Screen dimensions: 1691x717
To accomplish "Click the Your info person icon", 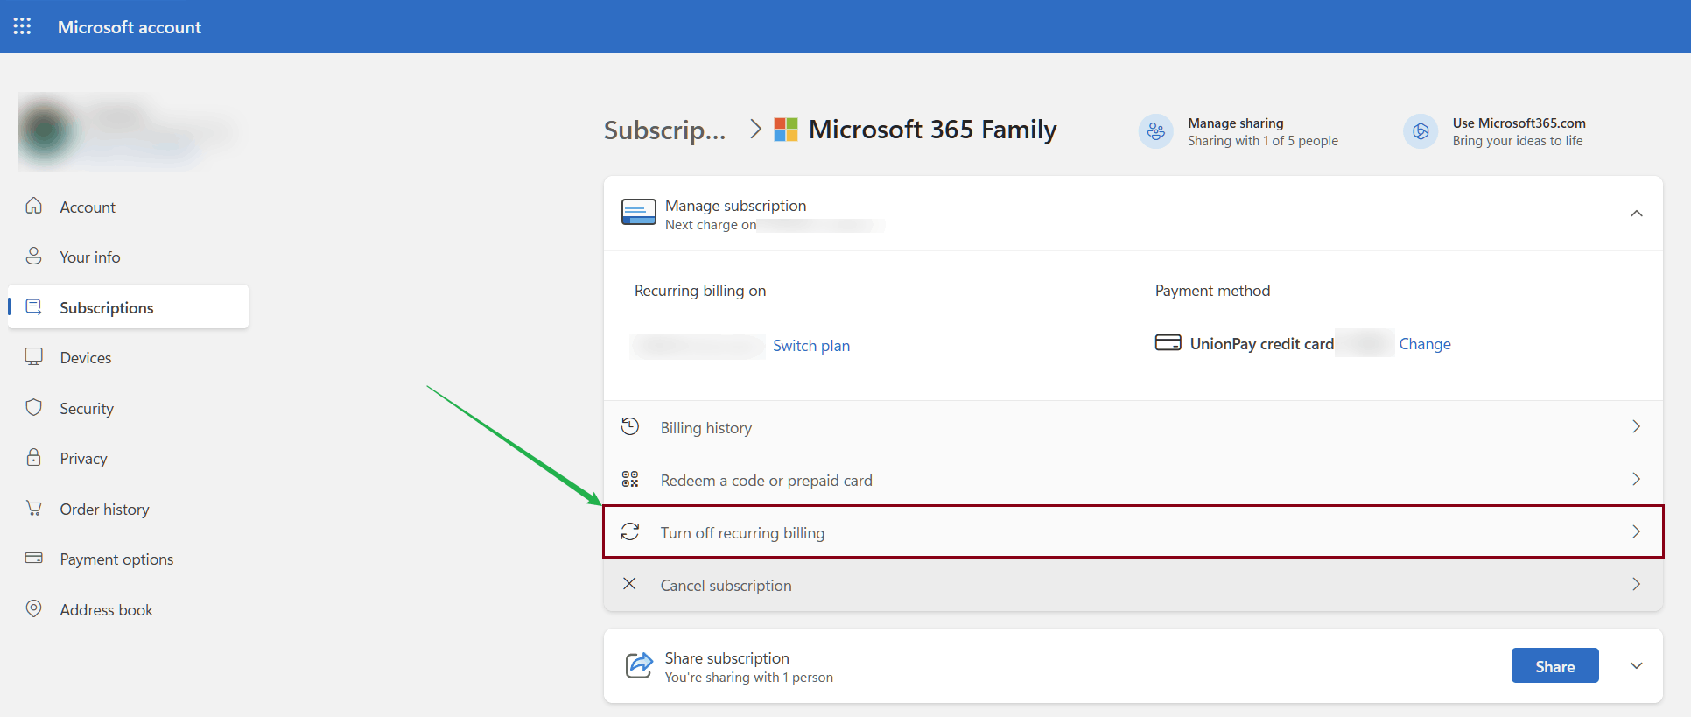I will pyautogui.click(x=33, y=256).
